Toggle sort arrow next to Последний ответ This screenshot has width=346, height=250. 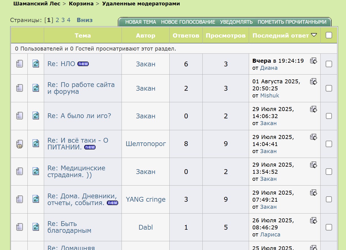click(314, 35)
